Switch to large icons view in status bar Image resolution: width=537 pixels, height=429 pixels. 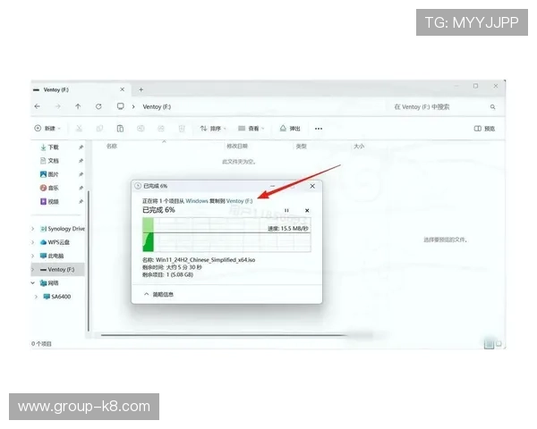(x=499, y=344)
